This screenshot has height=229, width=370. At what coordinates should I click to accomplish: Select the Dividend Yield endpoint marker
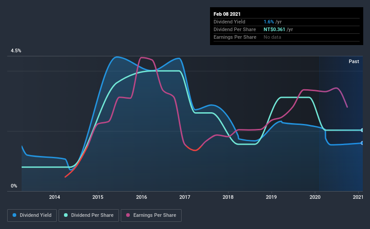tap(362, 143)
